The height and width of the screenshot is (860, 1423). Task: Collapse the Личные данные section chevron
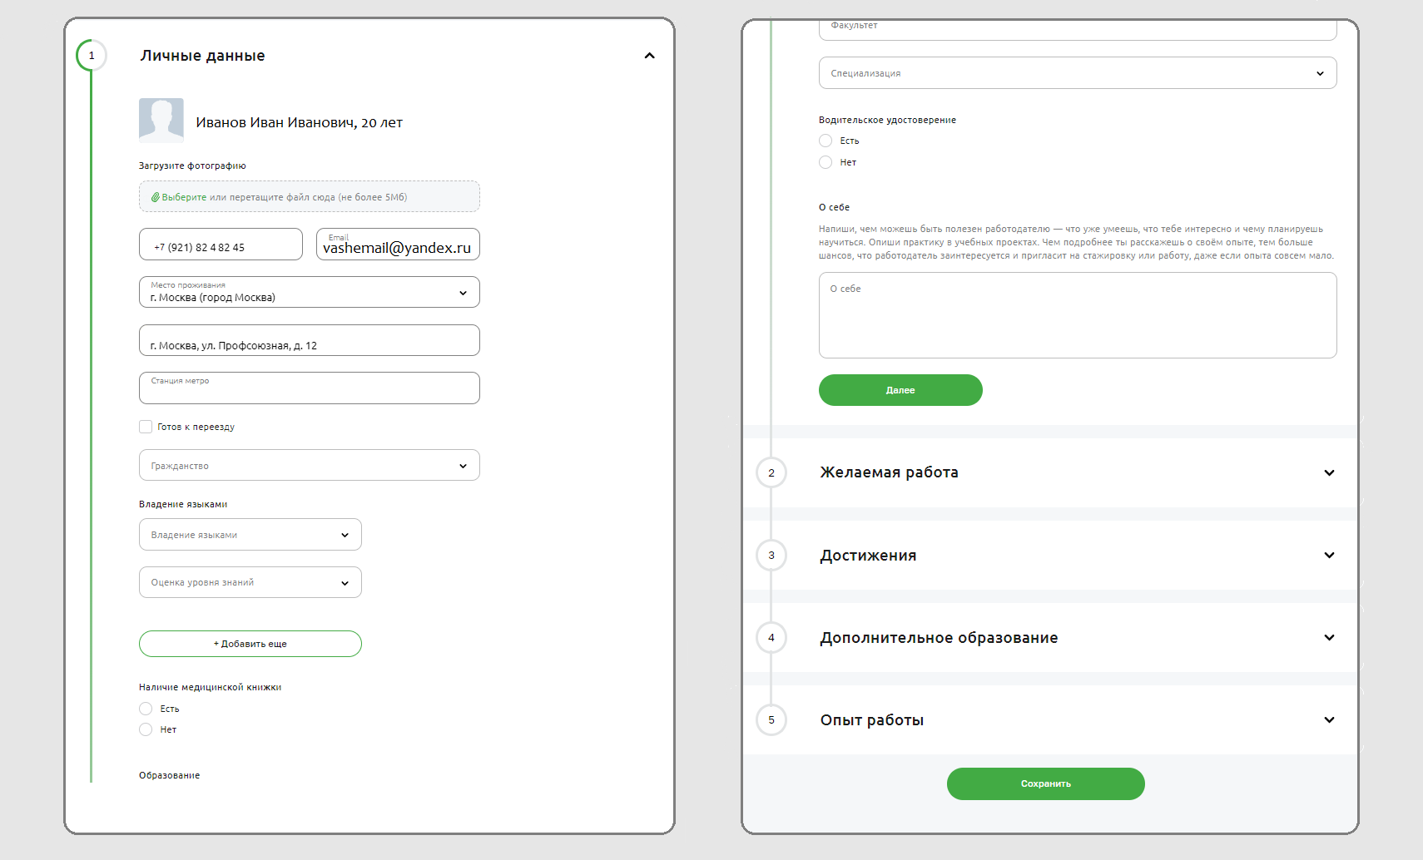[649, 56]
